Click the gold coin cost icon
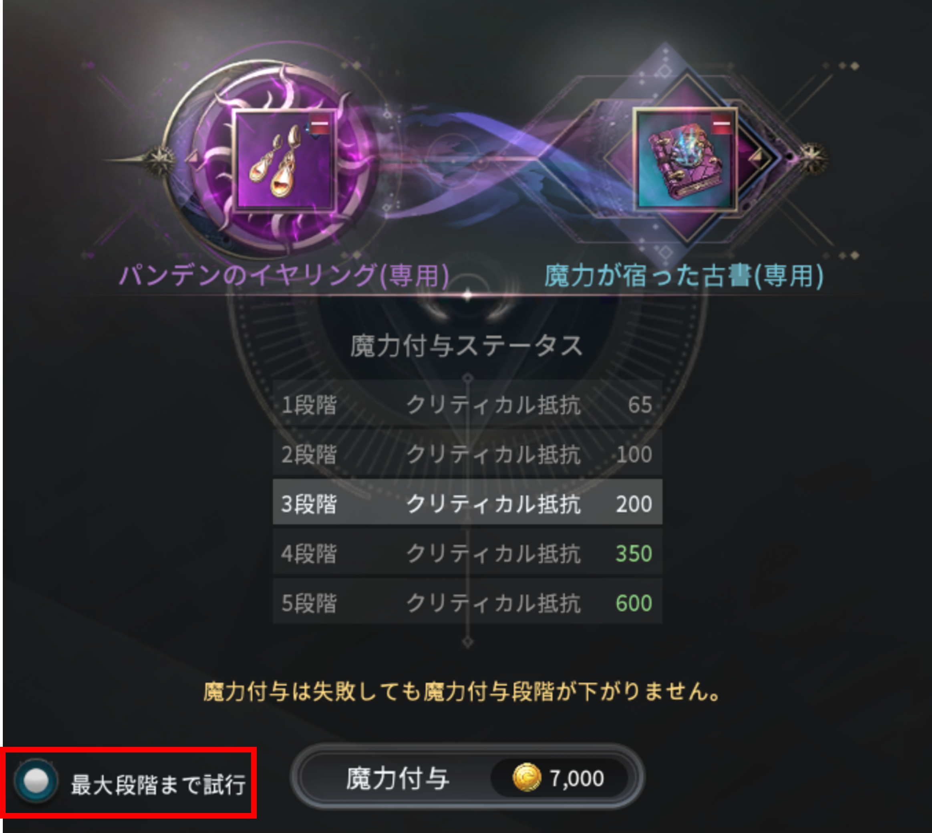The image size is (932, 833). click(526, 777)
